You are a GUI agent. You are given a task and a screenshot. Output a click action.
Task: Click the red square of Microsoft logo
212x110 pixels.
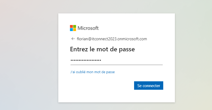(71, 26)
